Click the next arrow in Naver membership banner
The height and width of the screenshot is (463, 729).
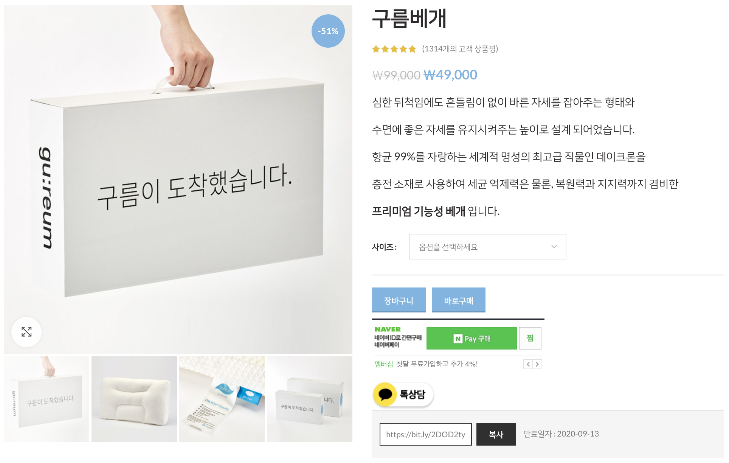point(537,364)
